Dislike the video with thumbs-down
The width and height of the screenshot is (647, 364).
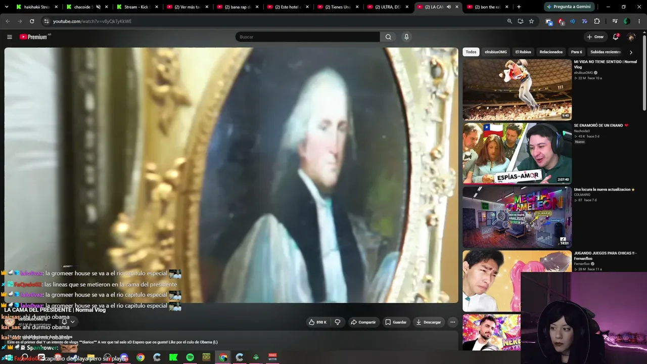[338, 322]
